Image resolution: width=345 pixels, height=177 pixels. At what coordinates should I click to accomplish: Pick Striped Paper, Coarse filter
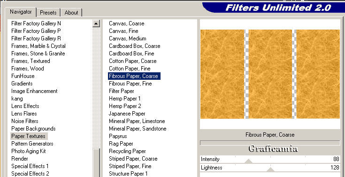(133, 159)
